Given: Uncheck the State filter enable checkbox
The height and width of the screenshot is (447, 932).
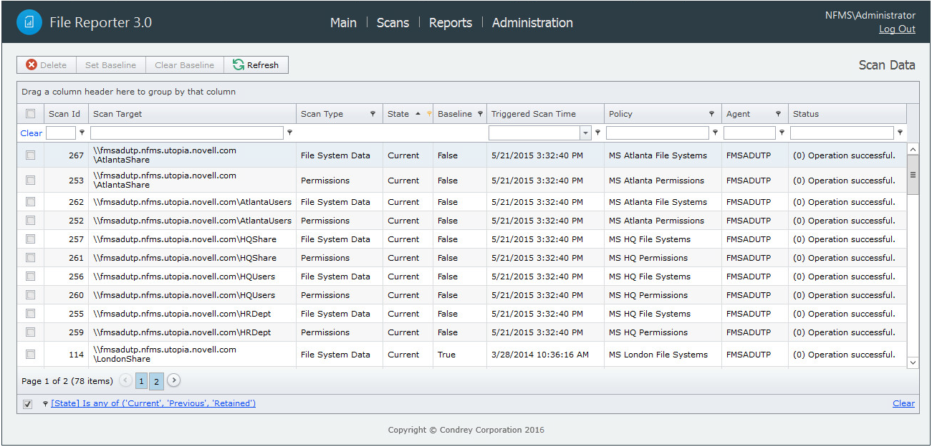Looking at the screenshot, I should tap(27, 404).
